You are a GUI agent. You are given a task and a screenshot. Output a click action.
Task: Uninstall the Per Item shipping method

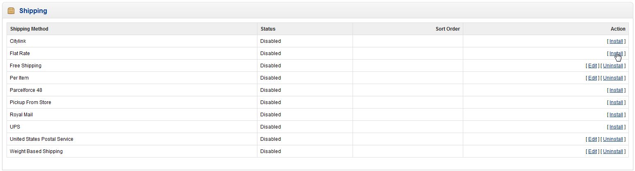coord(613,78)
